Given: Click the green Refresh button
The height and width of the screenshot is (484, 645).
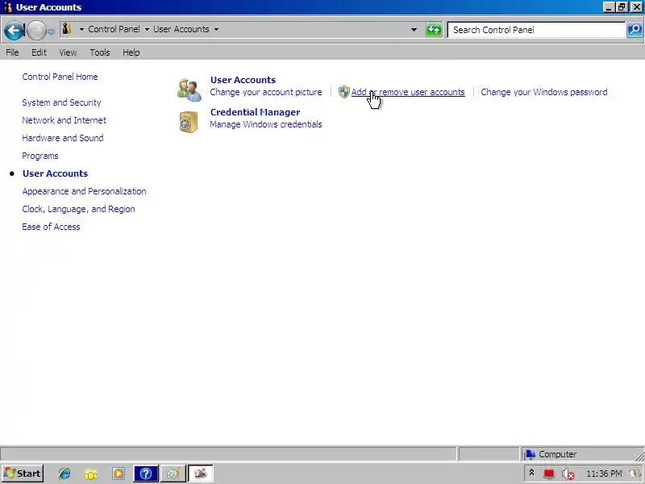Looking at the screenshot, I should [434, 30].
